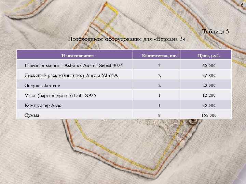Click the price '30 000'
This screenshot has height=184, width=246.
pos(209,105)
